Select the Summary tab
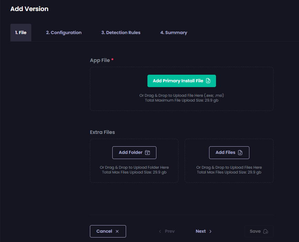 point(174,32)
